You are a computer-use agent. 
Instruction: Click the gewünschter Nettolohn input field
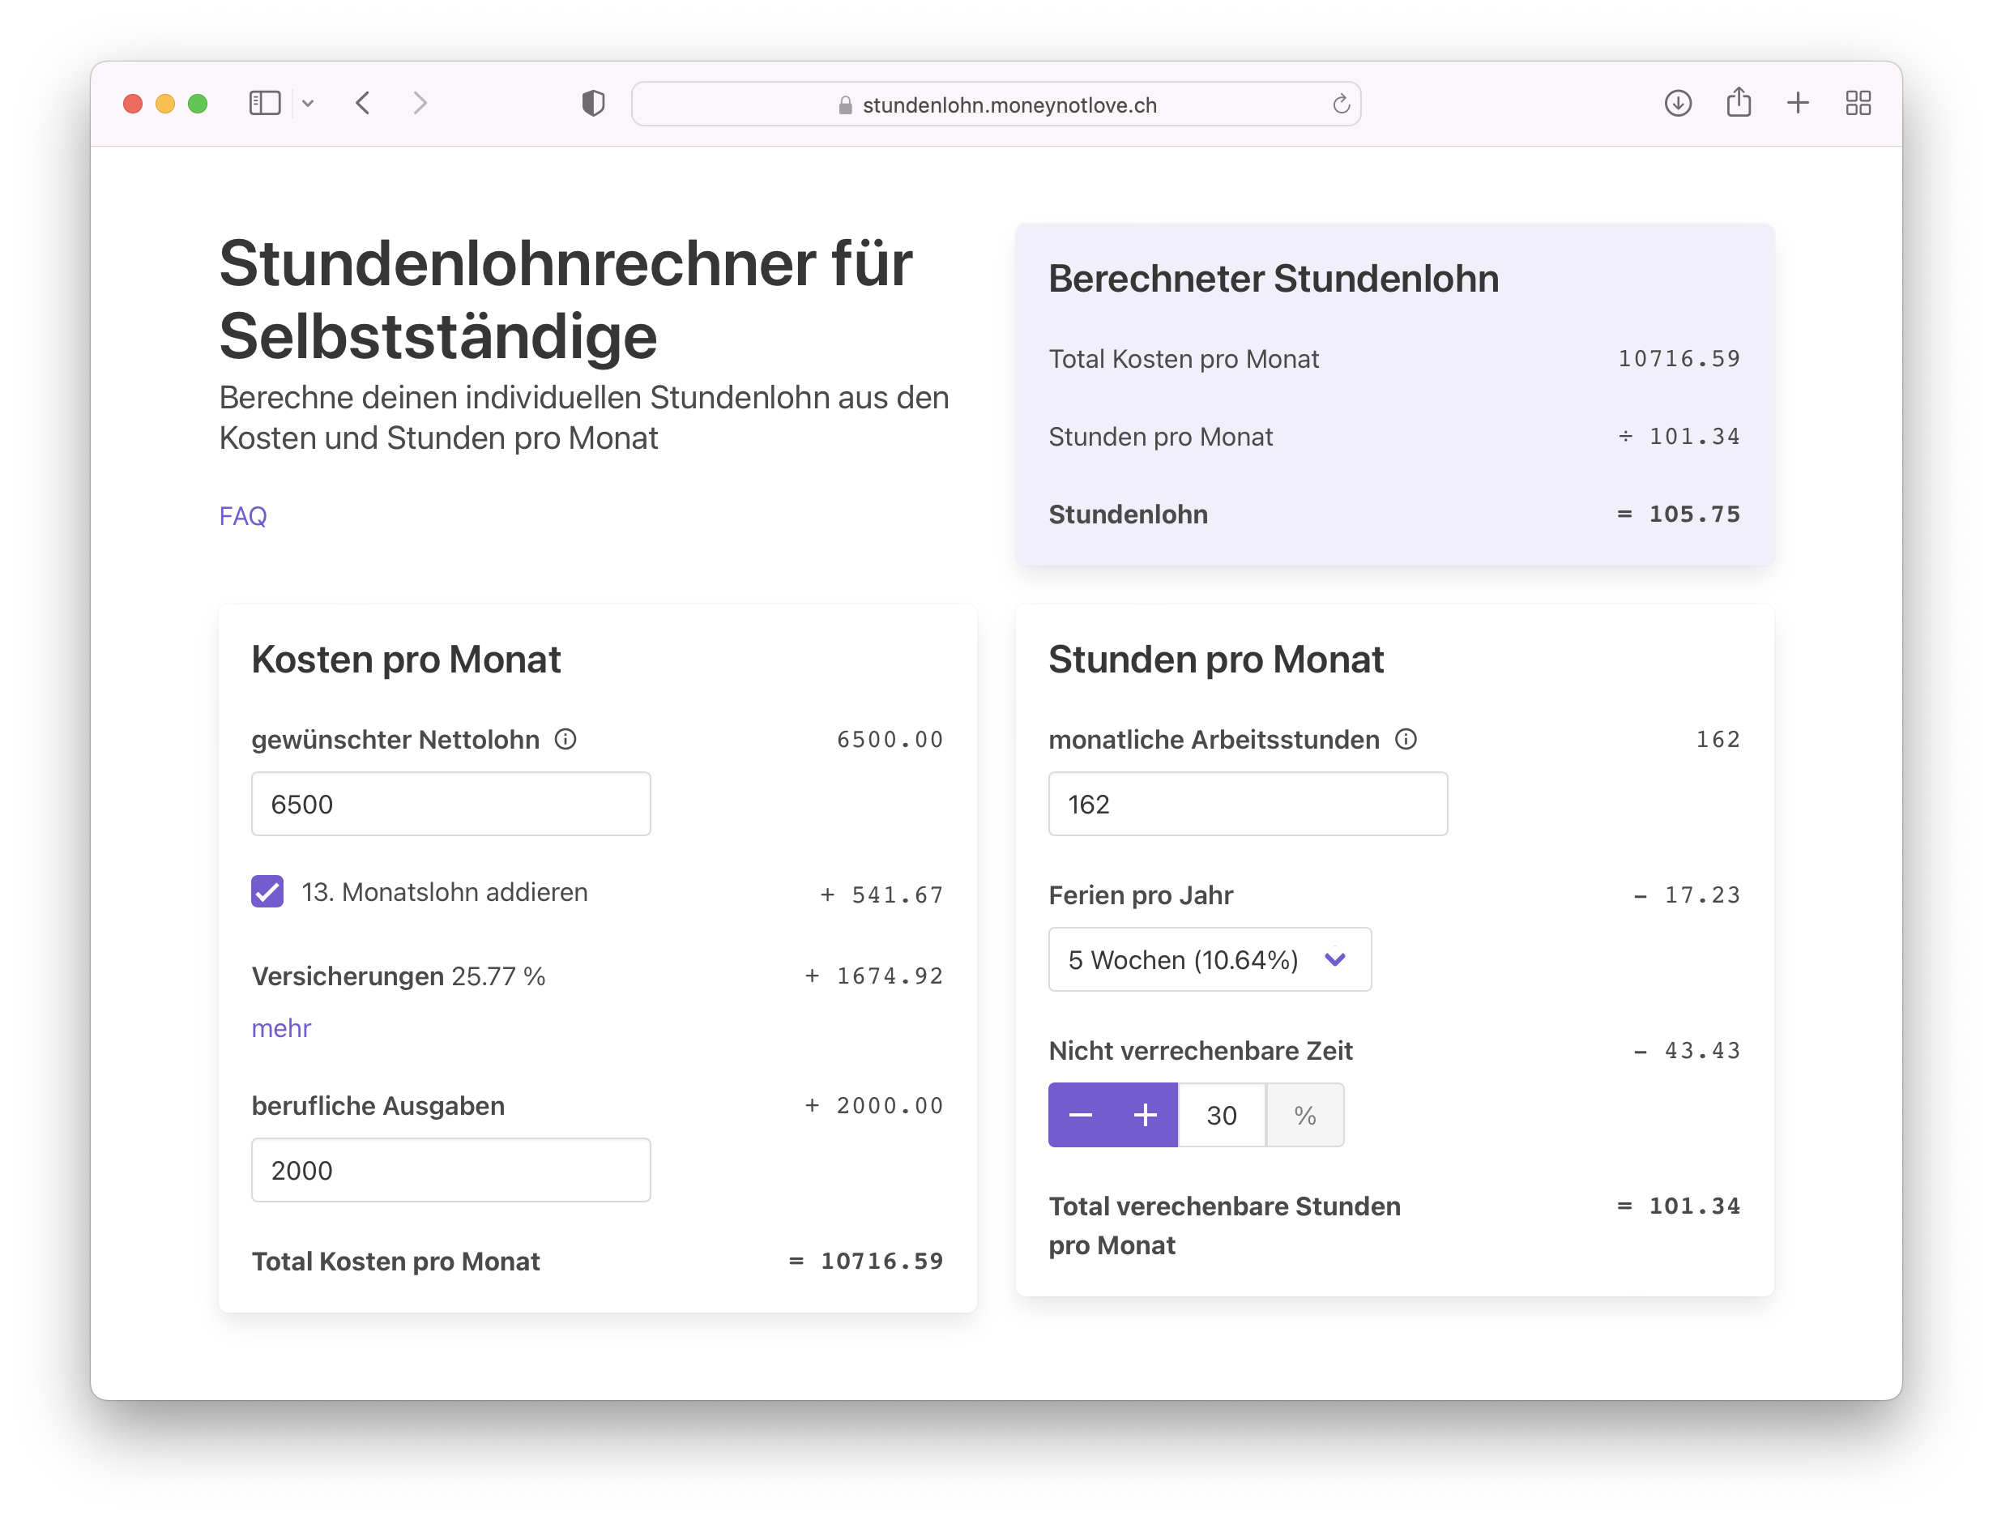(x=450, y=804)
